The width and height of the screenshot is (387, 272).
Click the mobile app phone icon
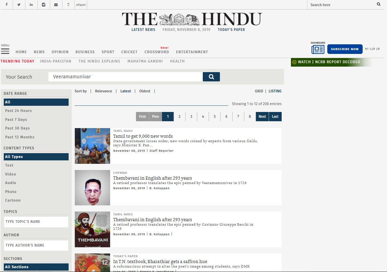[x=68, y=4]
